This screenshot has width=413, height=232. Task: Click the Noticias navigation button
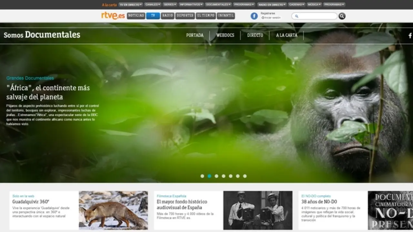[x=136, y=16]
